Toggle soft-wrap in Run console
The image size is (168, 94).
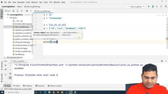(x=10, y=74)
